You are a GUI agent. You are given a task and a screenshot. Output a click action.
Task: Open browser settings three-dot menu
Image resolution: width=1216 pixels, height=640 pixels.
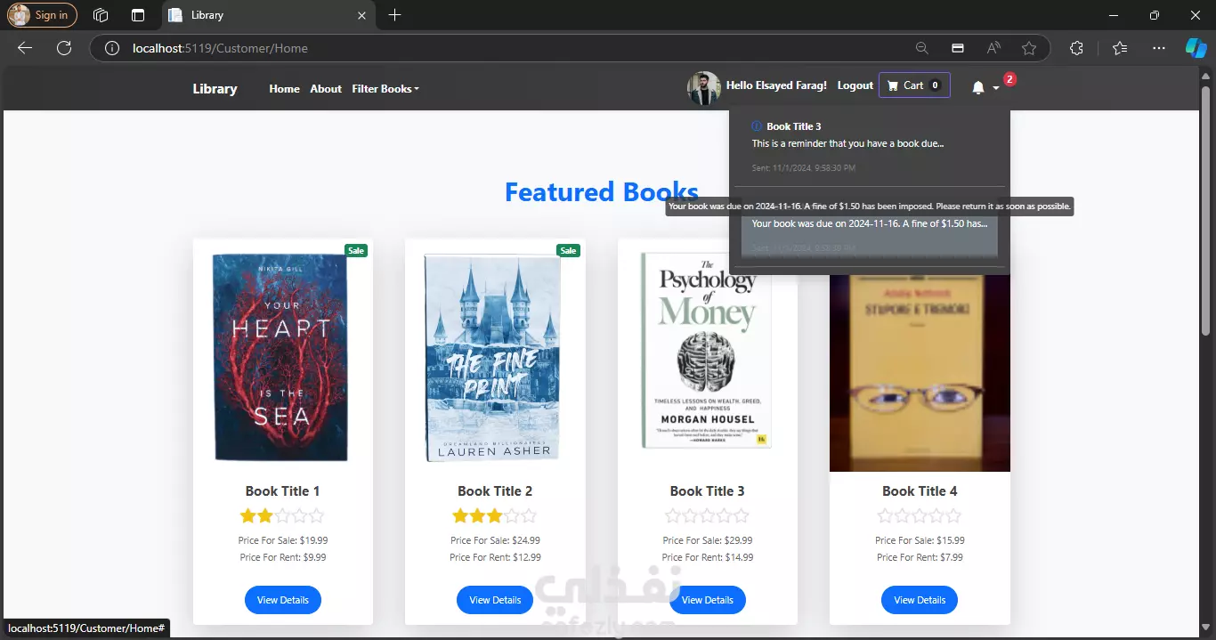click(1158, 48)
